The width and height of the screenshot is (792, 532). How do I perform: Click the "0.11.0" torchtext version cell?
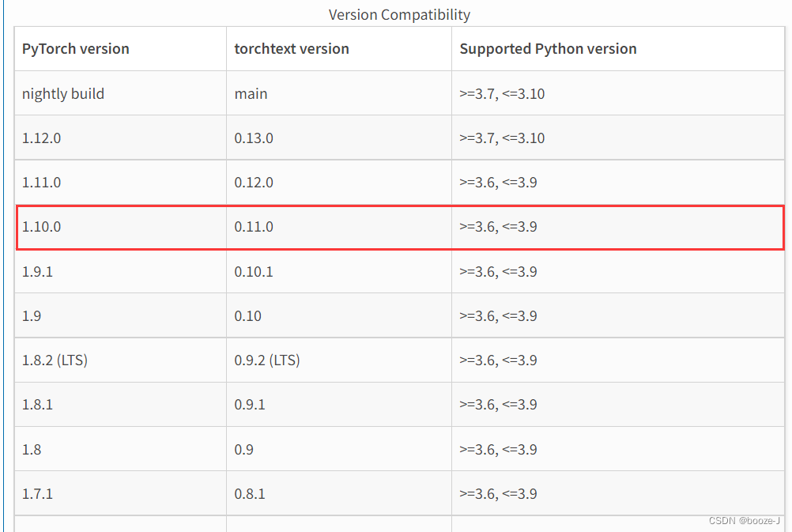[x=339, y=227]
